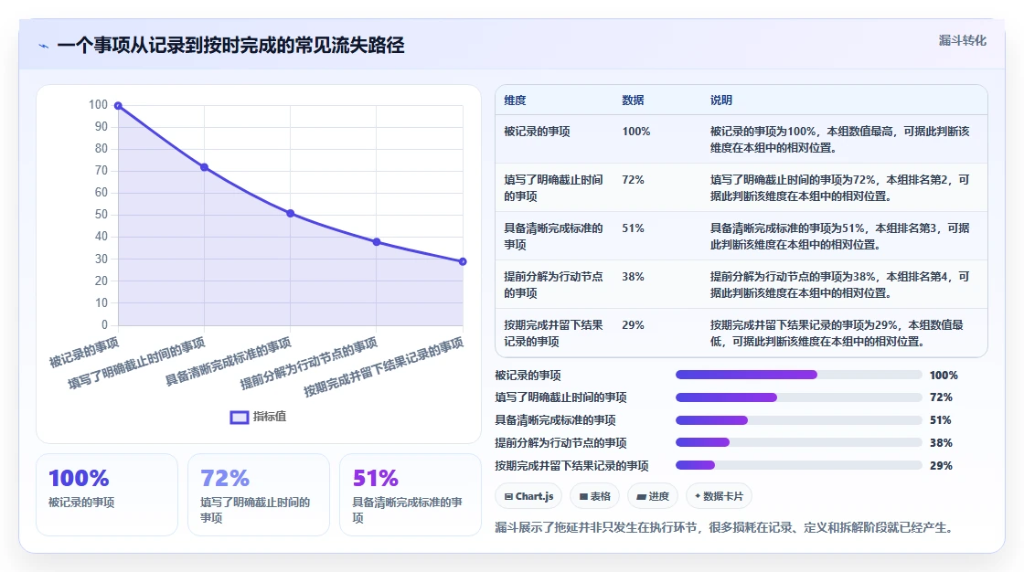
Task: Click the lightning icon beside the title
Action: [44, 47]
